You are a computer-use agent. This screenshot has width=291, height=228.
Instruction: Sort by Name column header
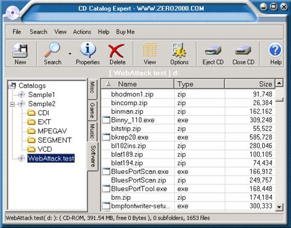pyautogui.click(x=138, y=84)
